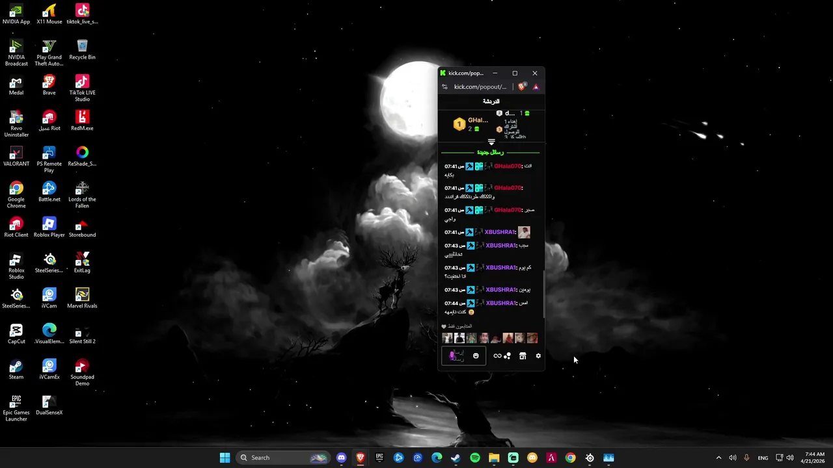The width and height of the screenshot is (833, 468).
Task: Click XBUSHRA1 username in the 07:44 message
Action: [500, 303]
